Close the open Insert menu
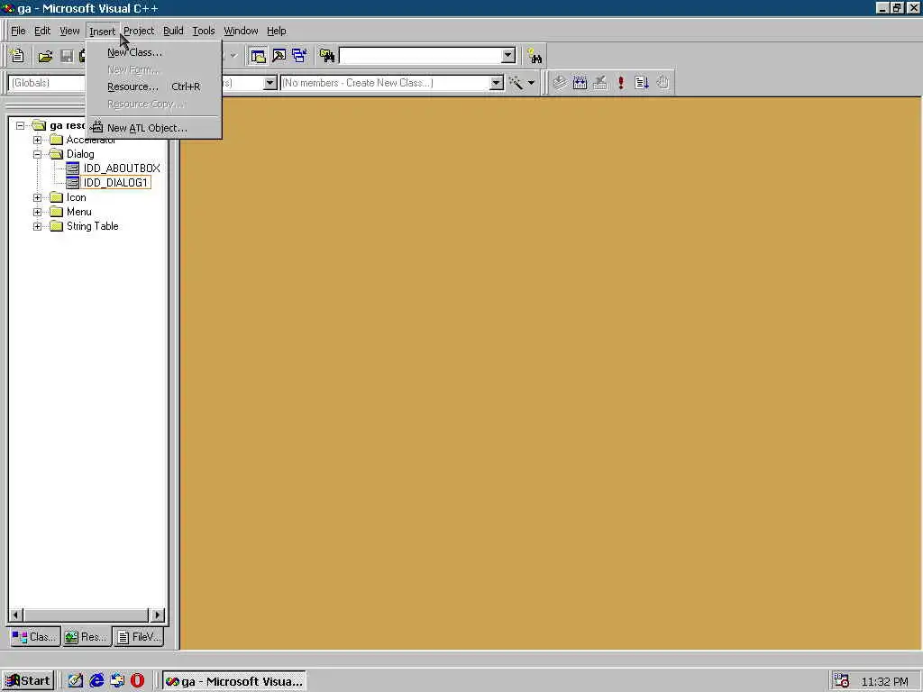 click(x=103, y=32)
